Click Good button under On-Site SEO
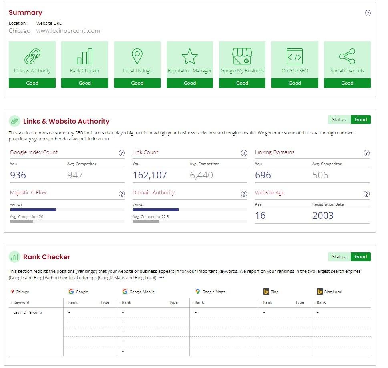This screenshot has height=368, width=388. [x=295, y=83]
